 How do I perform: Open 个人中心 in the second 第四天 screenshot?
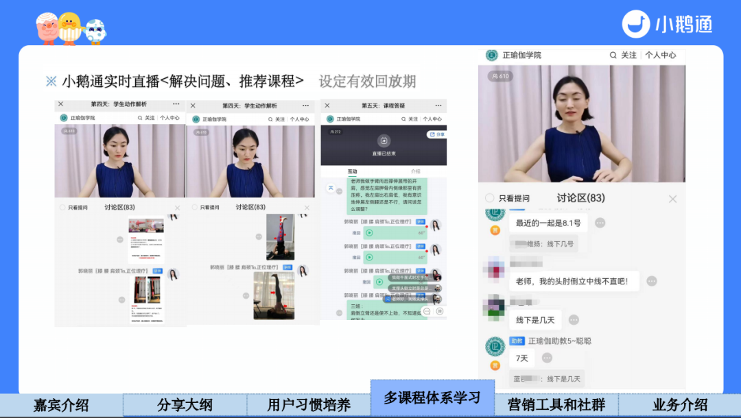(300, 119)
